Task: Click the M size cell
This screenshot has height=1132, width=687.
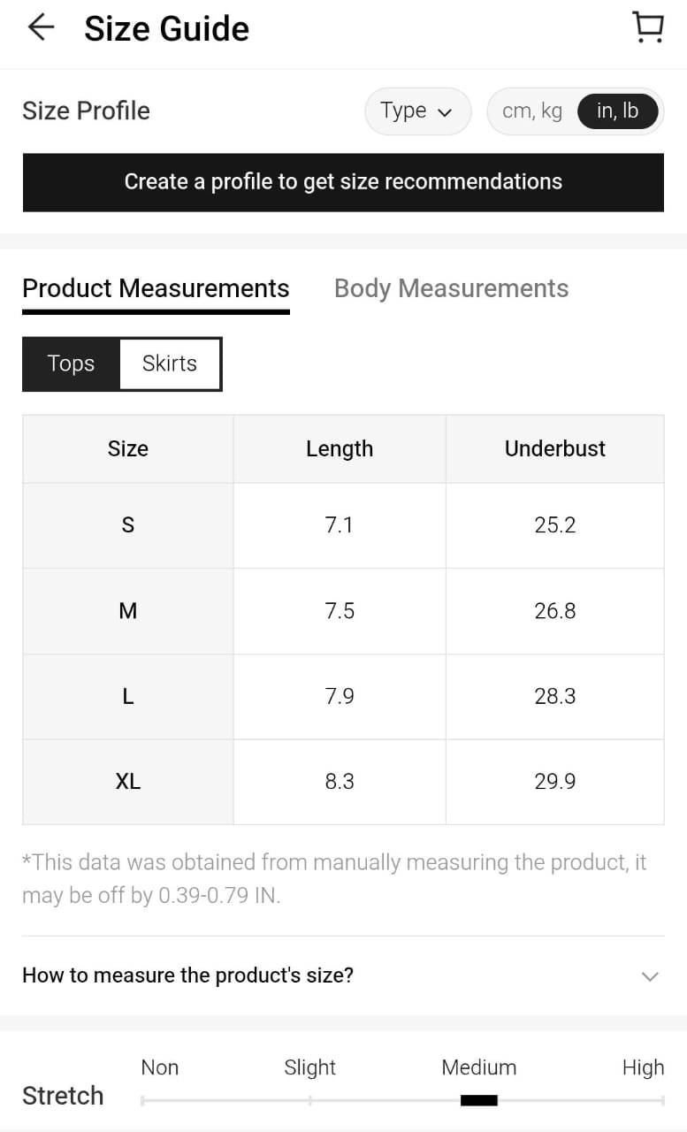Action: (x=128, y=611)
